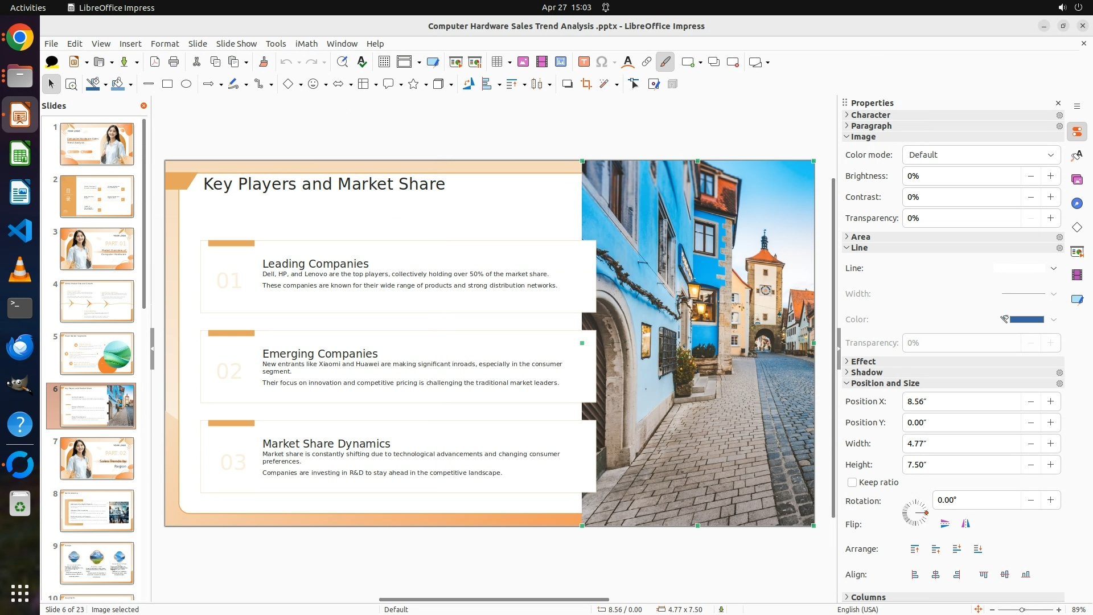Expand the Shadow section

tap(866, 372)
